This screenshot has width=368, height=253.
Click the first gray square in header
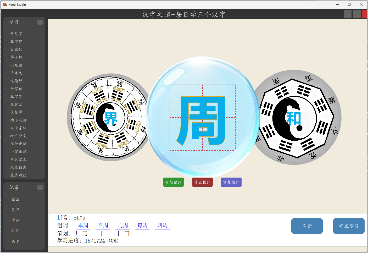pyautogui.click(x=347, y=14)
